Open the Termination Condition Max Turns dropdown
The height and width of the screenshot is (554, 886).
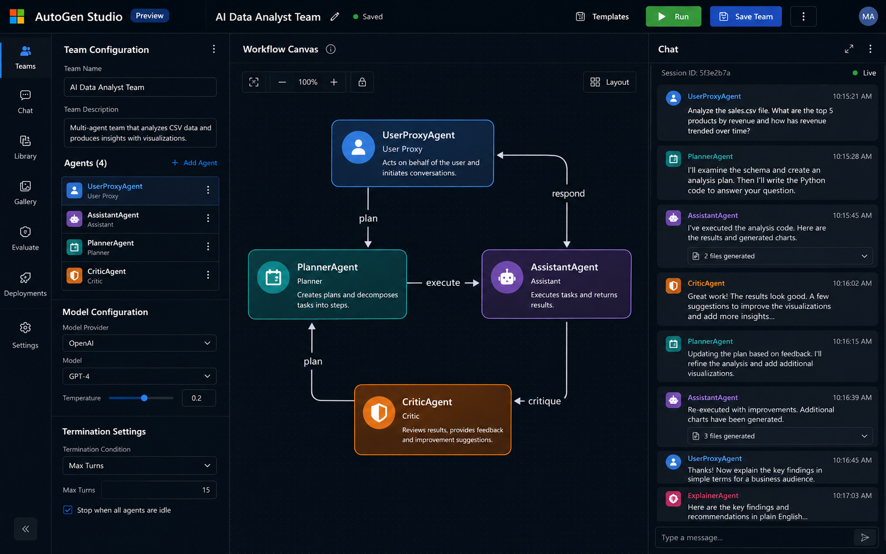click(139, 466)
